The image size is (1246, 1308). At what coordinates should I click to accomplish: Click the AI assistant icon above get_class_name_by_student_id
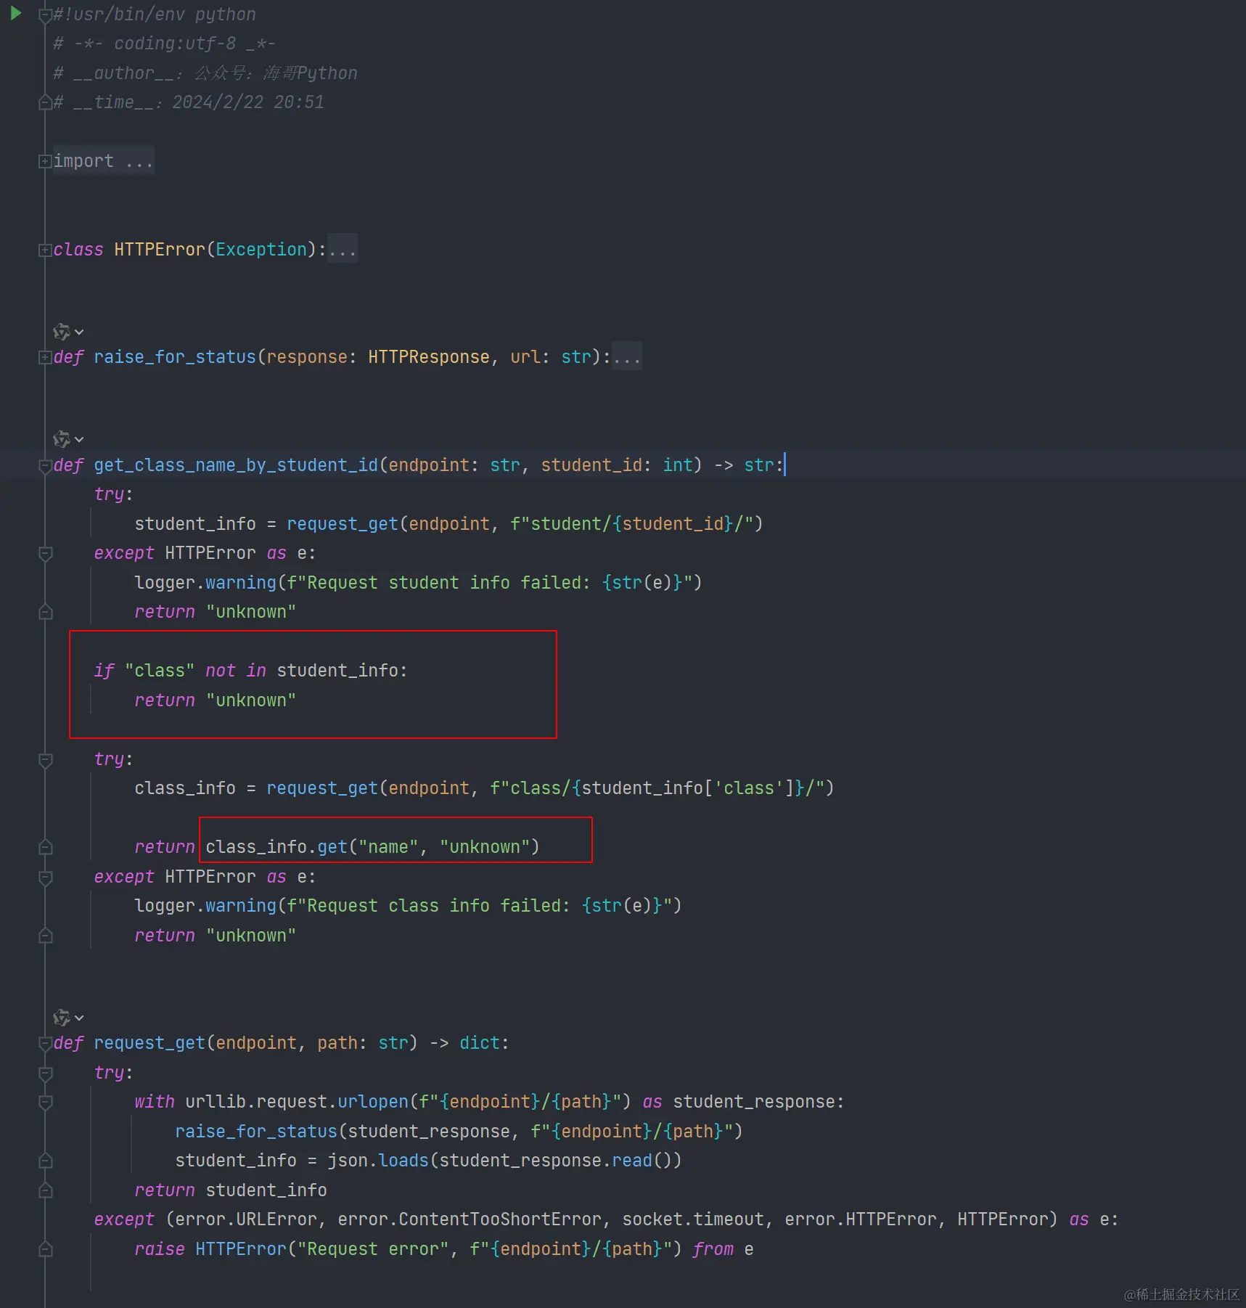click(62, 439)
